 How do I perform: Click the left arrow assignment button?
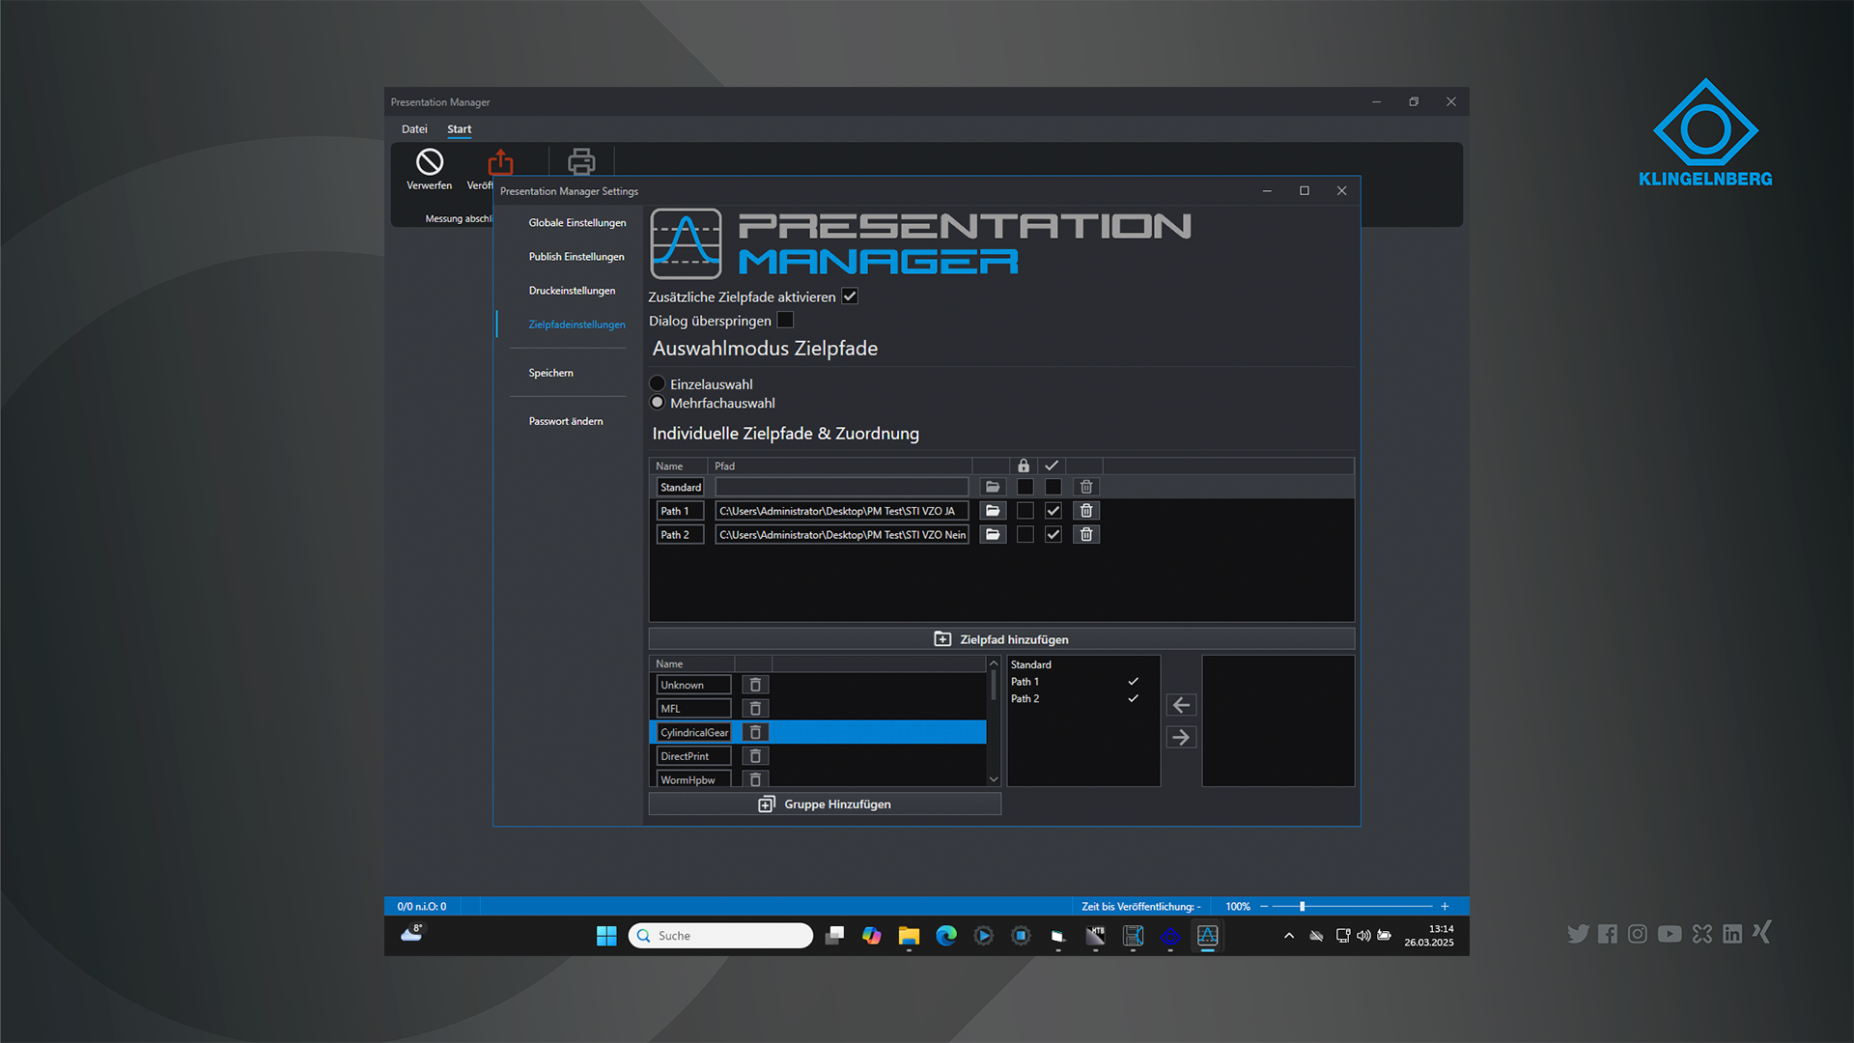[x=1181, y=705]
